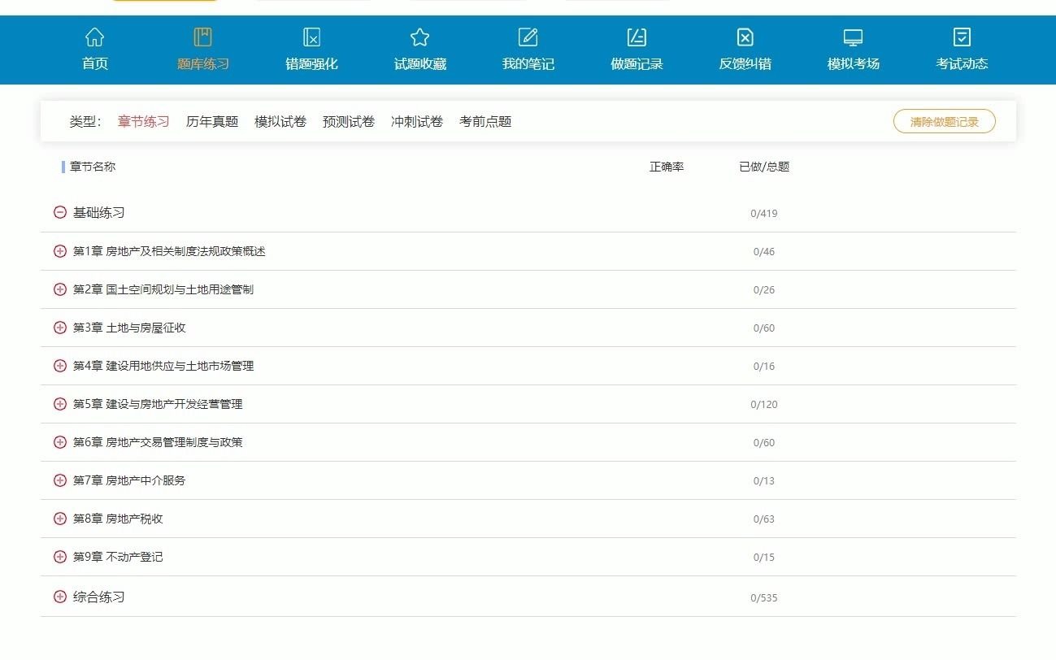The image size is (1056, 660).
Task: Click 章节名称 column header
Action: (93, 167)
